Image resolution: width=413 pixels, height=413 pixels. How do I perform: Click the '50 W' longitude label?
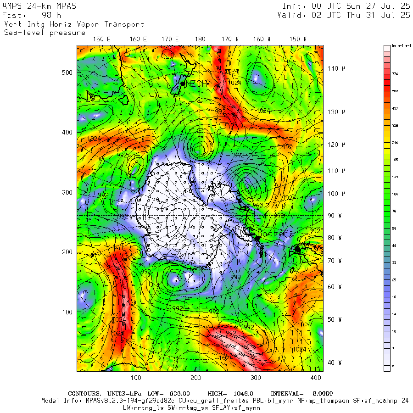(x=335, y=319)
